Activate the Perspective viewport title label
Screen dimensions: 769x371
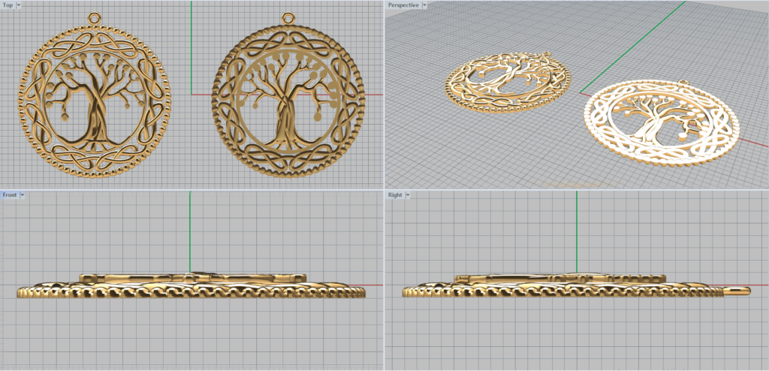click(x=403, y=5)
